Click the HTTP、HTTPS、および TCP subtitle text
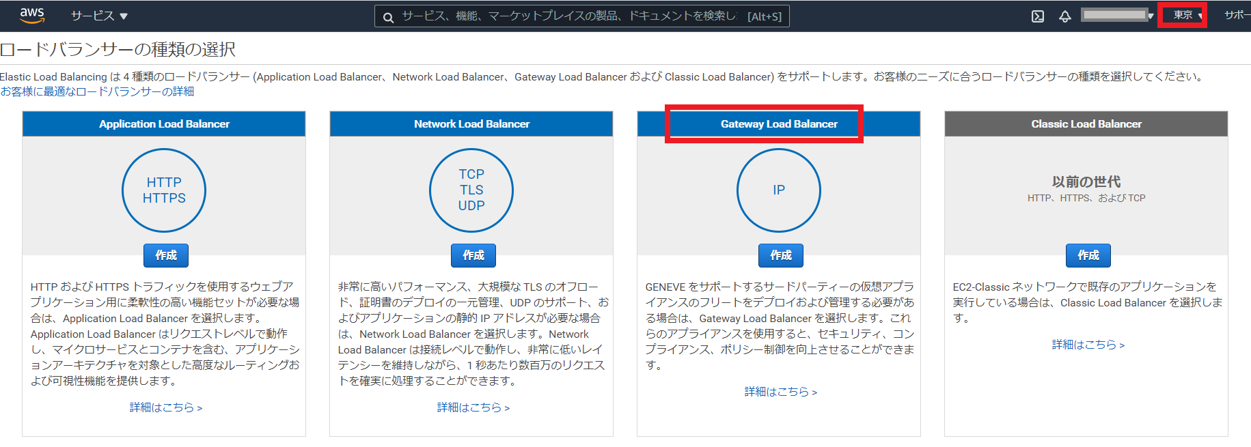The width and height of the screenshot is (1251, 447). 1086,198
